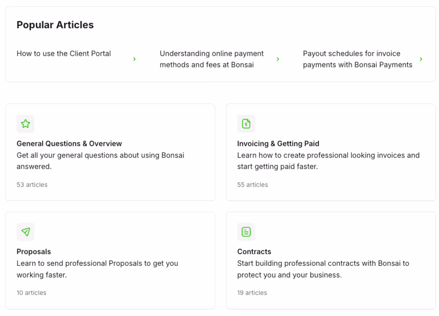Open General Questions & Overview title

[x=69, y=144]
